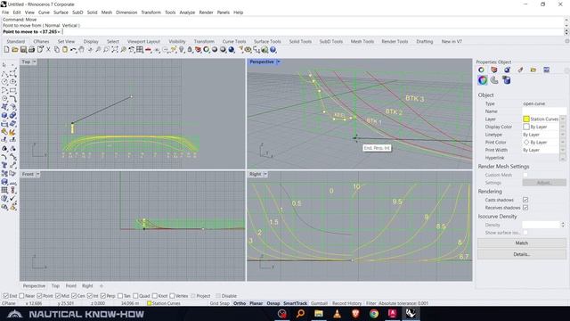The width and height of the screenshot is (570, 321).
Task: Click the Four Viewports grid icon
Action: click(140, 50)
